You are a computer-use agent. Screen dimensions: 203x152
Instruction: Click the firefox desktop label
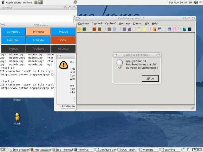pos(17,100)
